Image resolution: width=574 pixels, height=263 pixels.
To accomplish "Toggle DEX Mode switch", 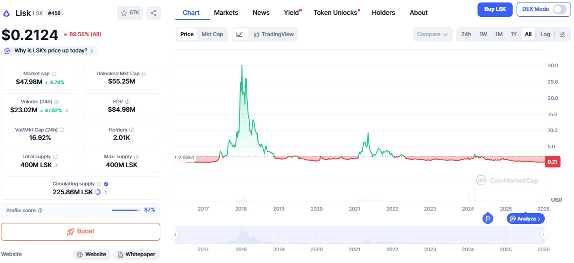I will [x=559, y=9].
